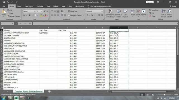
Task: Expand Merge & Center dropdown arrow
Action: [x=83, y=15]
